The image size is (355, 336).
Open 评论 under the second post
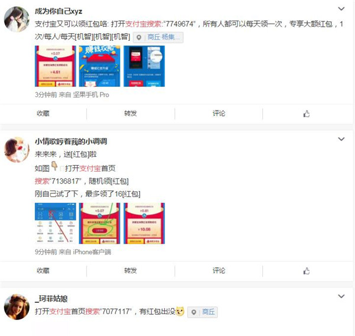(219, 270)
